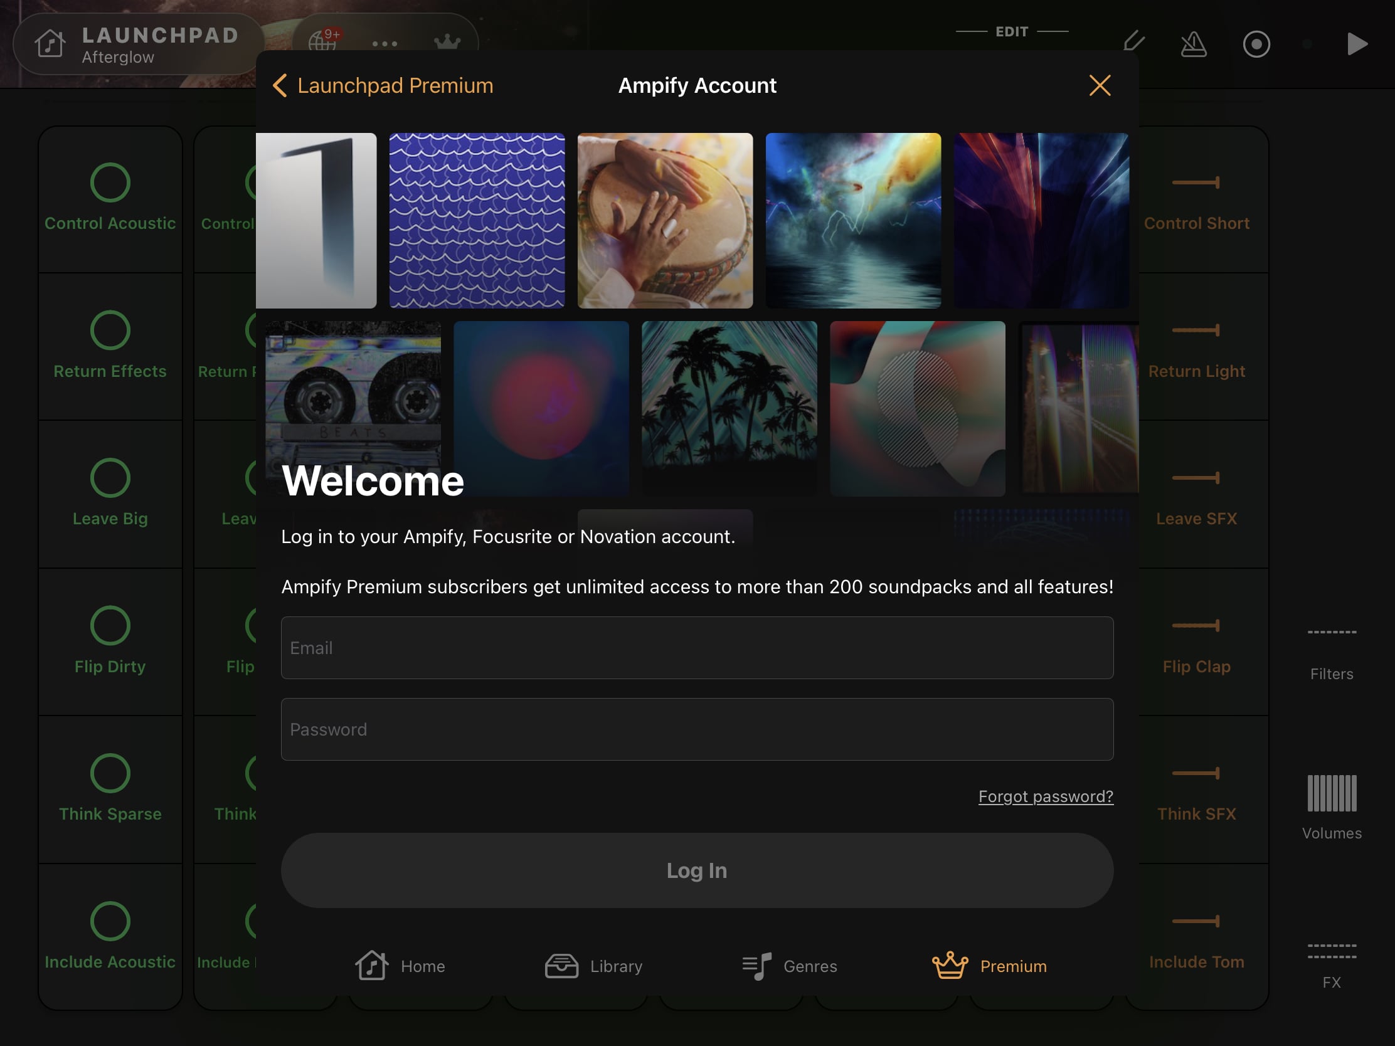Open the globe notifications icon
This screenshot has height=1046, width=1395.
click(x=324, y=40)
